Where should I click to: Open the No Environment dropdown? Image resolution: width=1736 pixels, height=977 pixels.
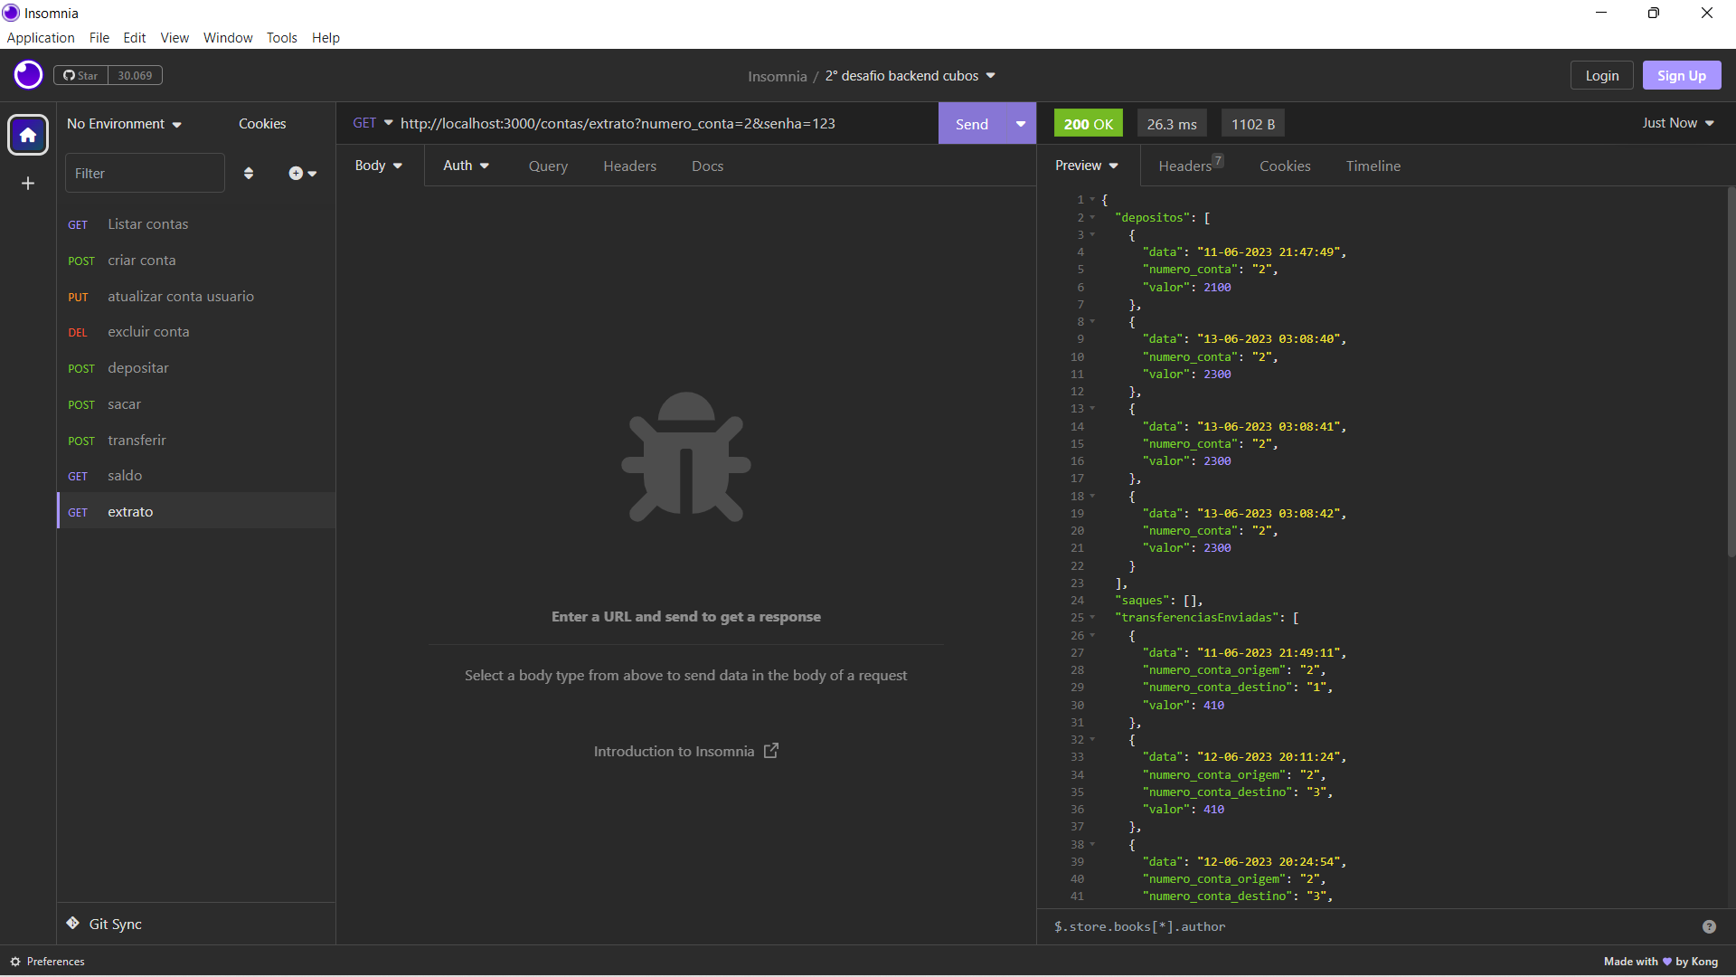tap(124, 124)
